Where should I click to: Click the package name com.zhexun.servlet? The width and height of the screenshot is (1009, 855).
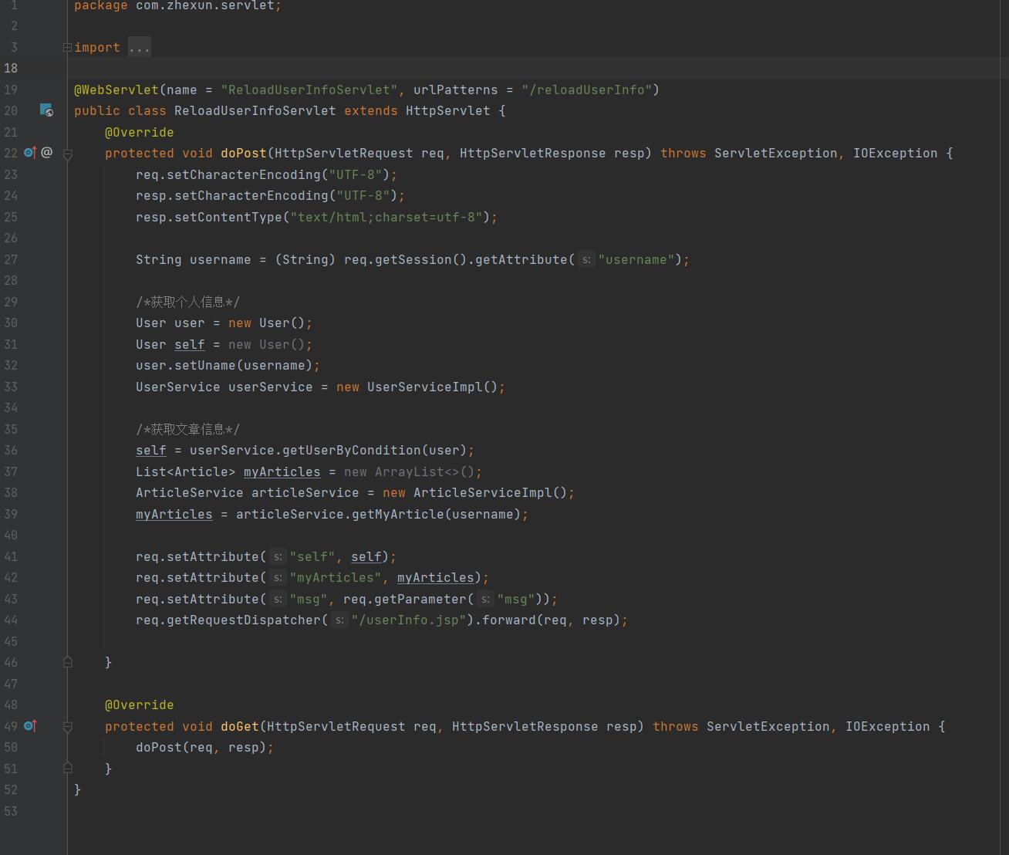pyautogui.click(x=204, y=6)
